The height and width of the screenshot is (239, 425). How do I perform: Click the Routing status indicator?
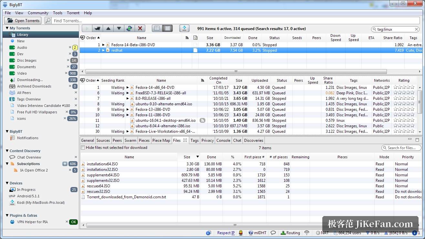coord(291,233)
